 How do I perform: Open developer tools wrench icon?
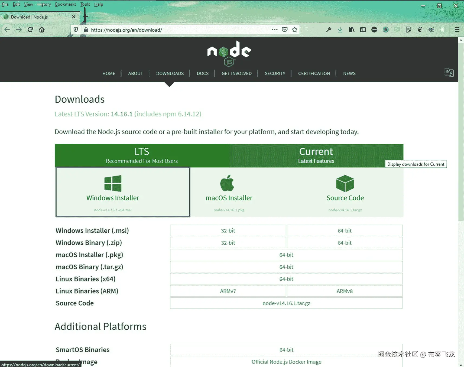[x=329, y=30]
